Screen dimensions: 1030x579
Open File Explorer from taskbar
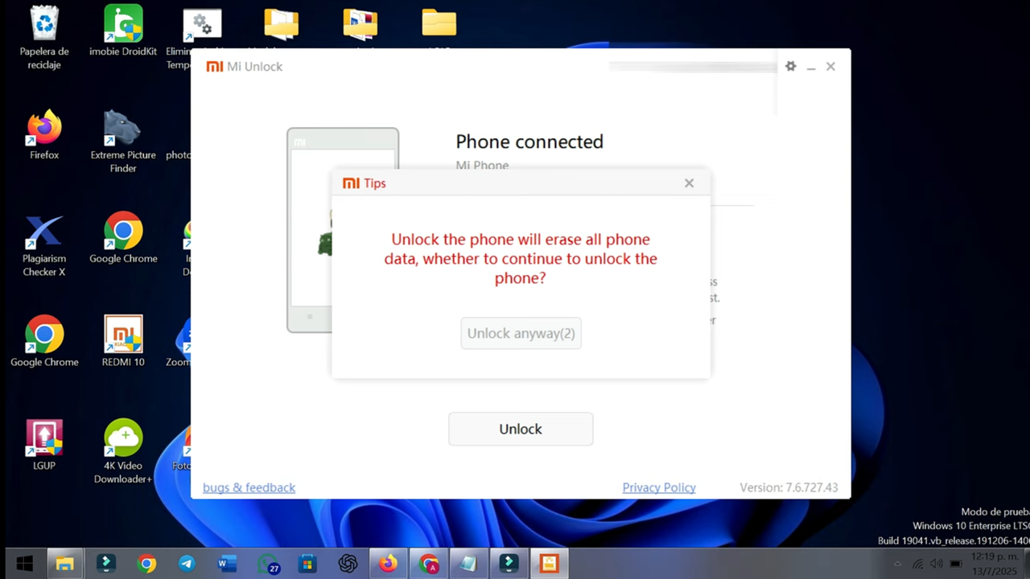65,564
